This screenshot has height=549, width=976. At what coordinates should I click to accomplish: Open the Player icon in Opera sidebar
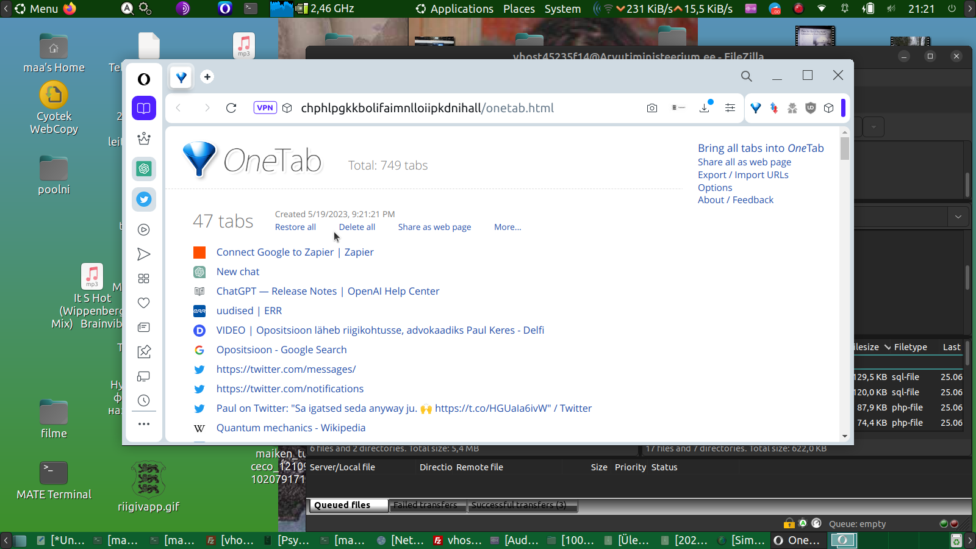pyautogui.click(x=144, y=230)
